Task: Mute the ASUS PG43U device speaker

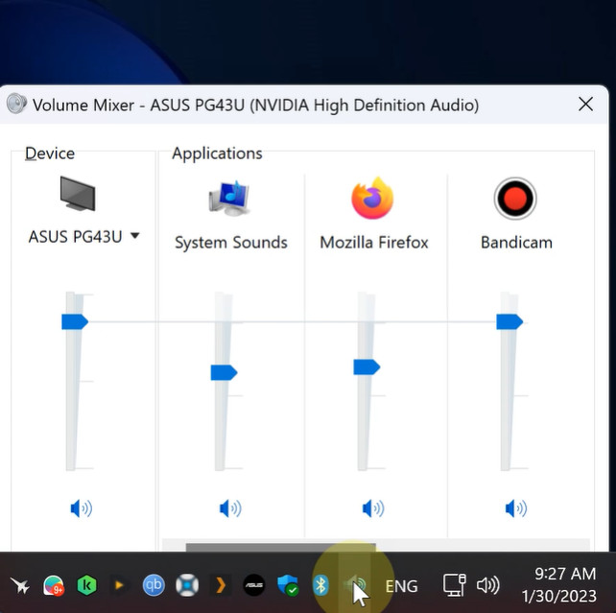Action: (x=81, y=508)
